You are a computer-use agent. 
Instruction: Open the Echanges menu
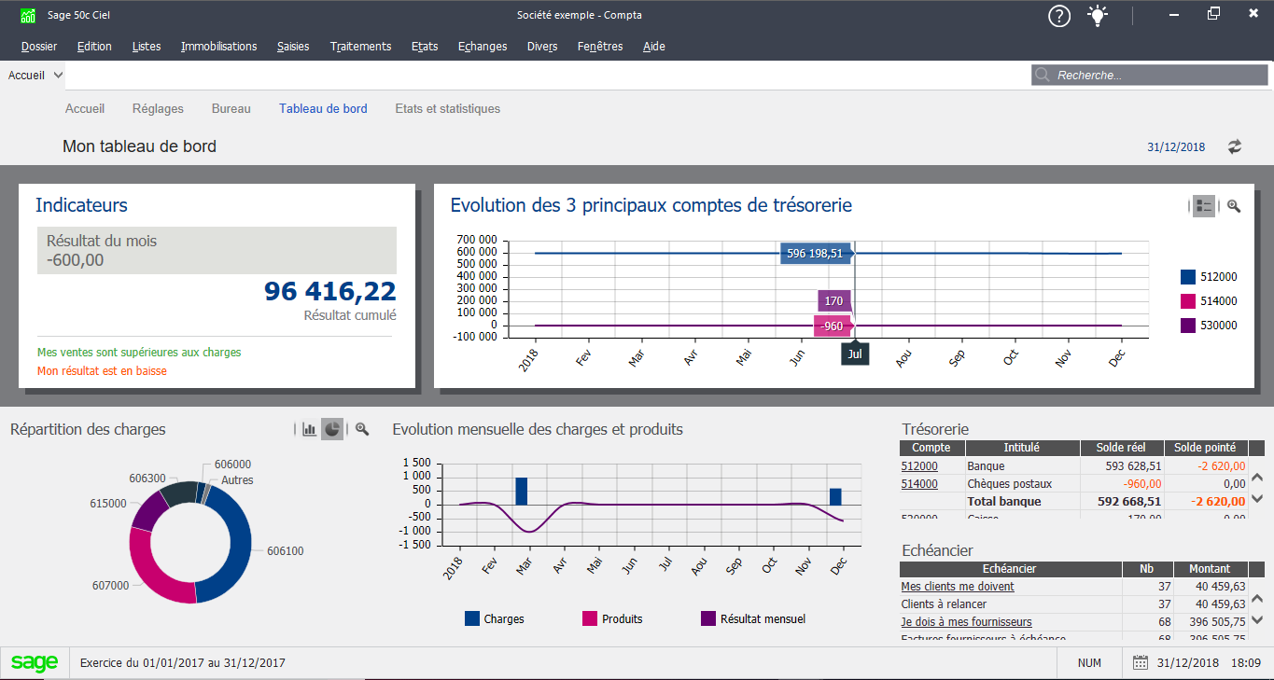(x=483, y=47)
